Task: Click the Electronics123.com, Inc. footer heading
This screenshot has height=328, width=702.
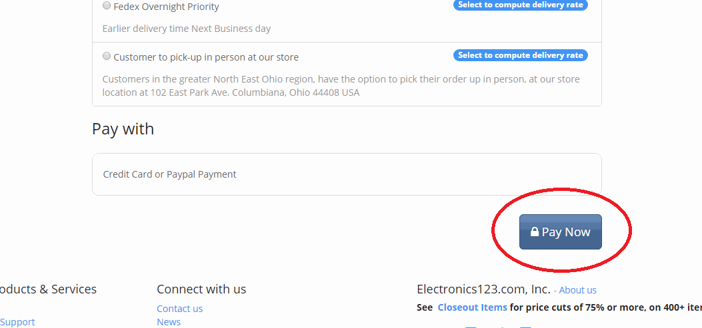Action: pyautogui.click(x=483, y=289)
